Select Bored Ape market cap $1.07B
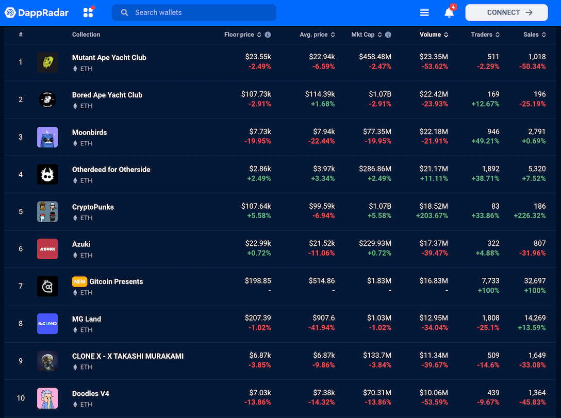This screenshot has height=418, width=561. [380, 94]
